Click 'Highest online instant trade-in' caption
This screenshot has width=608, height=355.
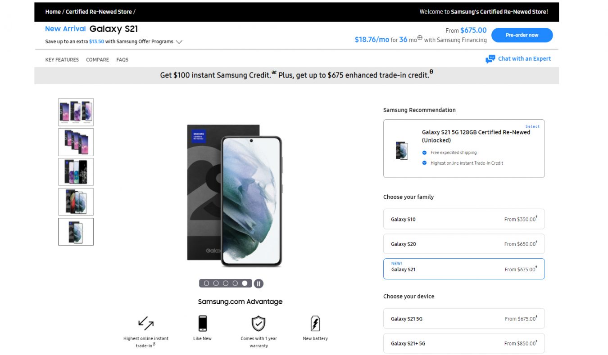point(146,342)
